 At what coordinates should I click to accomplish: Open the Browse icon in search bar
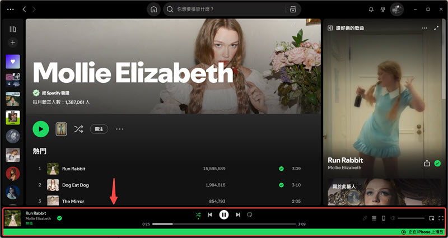tap(293, 10)
